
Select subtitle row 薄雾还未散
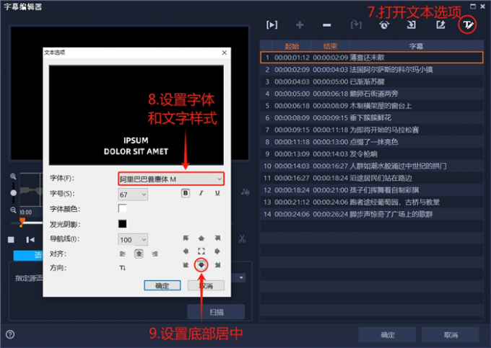371,58
